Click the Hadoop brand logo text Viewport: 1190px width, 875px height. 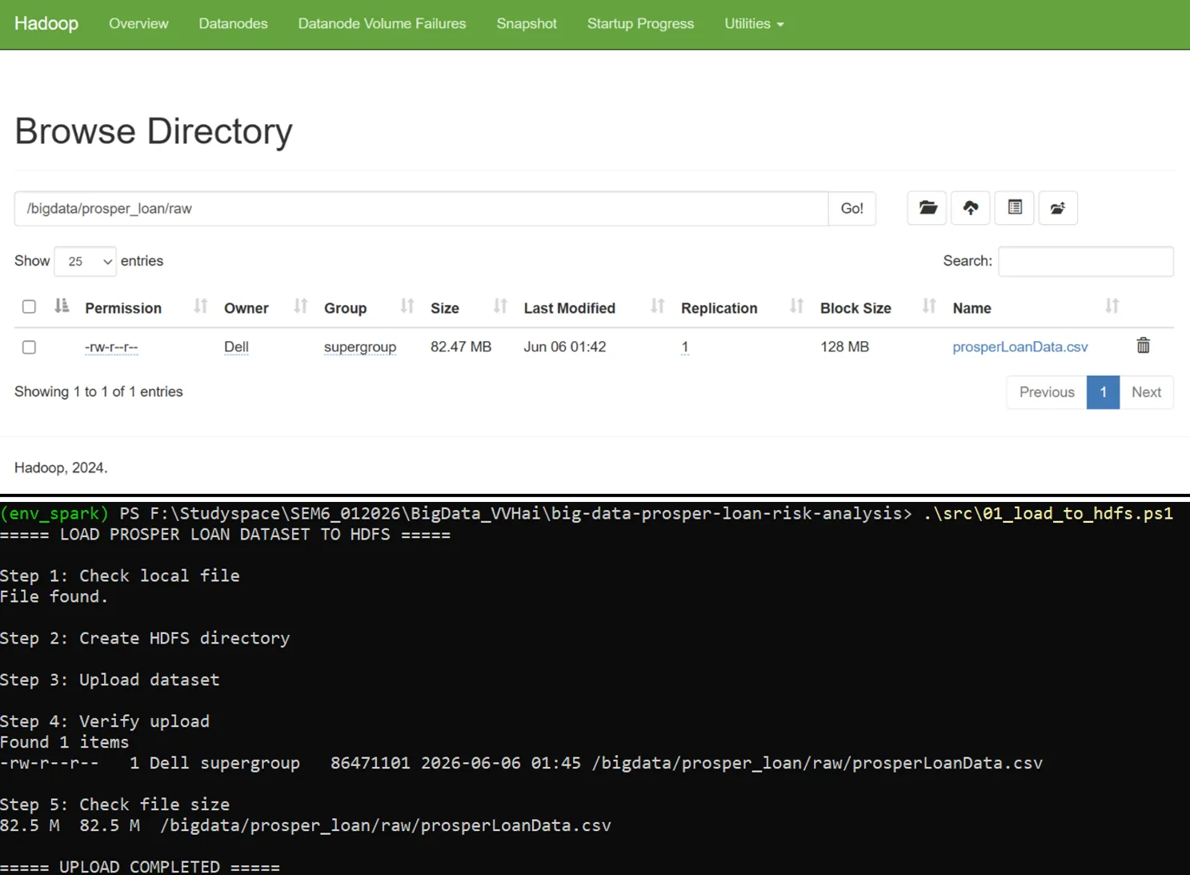46,23
